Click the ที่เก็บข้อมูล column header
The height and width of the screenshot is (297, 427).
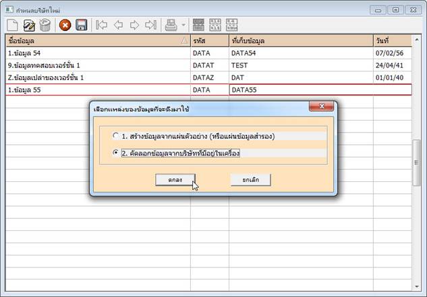(300, 40)
